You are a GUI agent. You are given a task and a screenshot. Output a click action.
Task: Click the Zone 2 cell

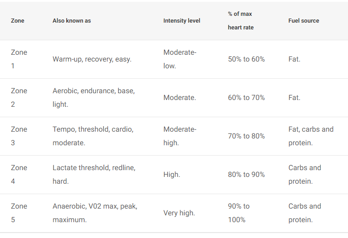(x=19, y=97)
